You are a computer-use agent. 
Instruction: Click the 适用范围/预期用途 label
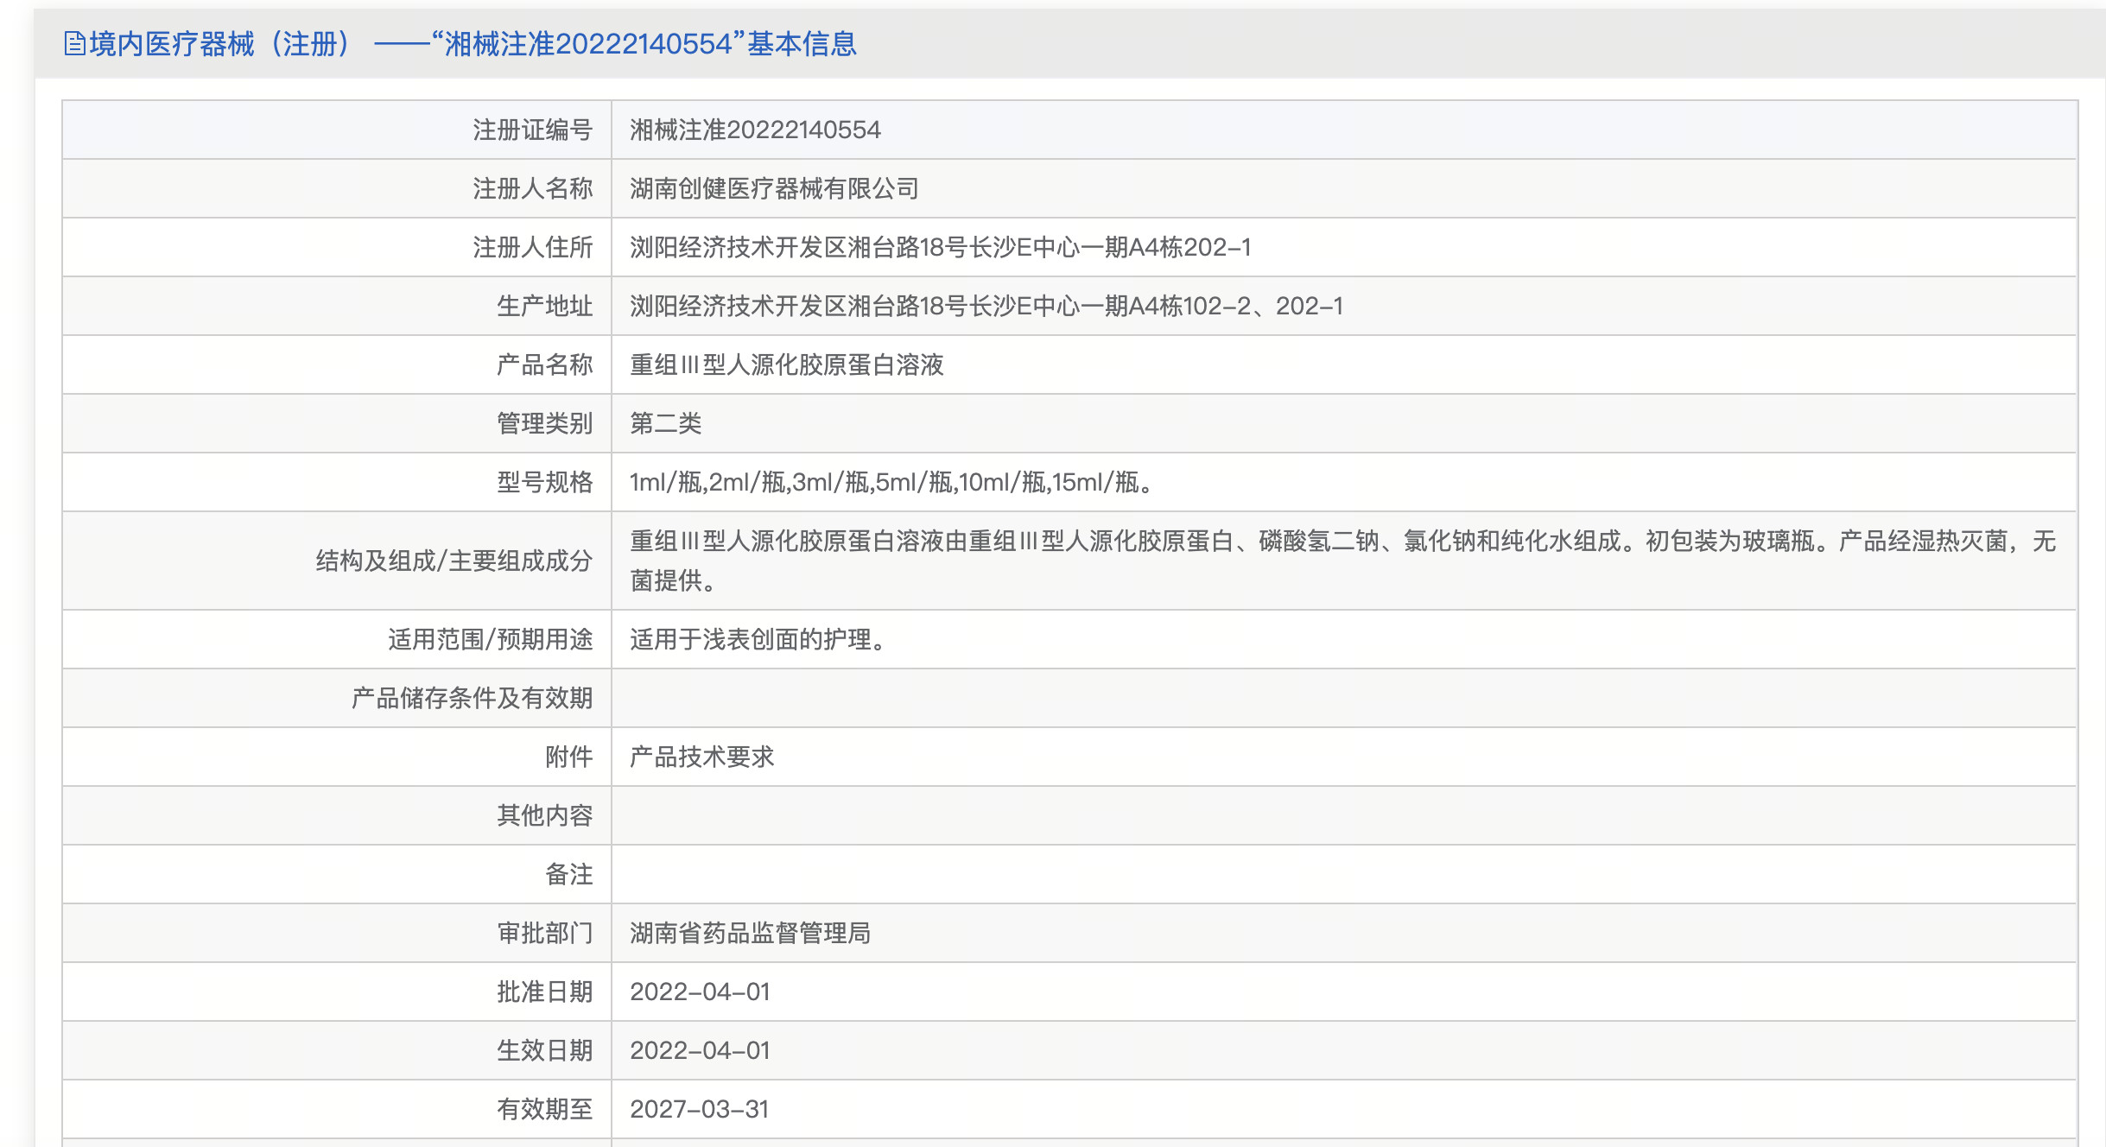(x=490, y=639)
